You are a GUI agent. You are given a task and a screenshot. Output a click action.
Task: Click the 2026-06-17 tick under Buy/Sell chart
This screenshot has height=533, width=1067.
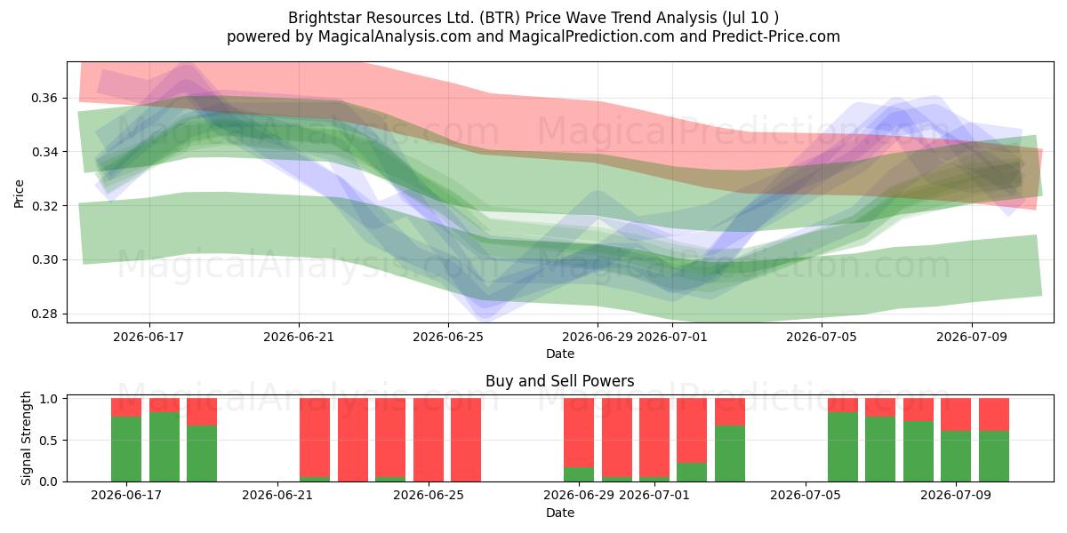pyautogui.click(x=126, y=496)
